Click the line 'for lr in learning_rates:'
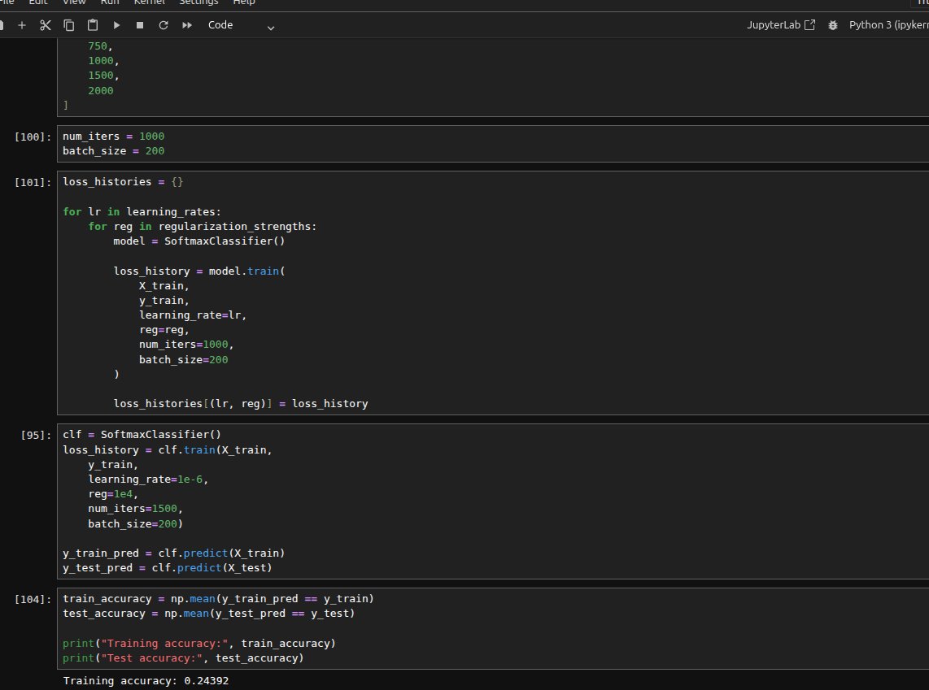The width and height of the screenshot is (929, 690). [142, 212]
